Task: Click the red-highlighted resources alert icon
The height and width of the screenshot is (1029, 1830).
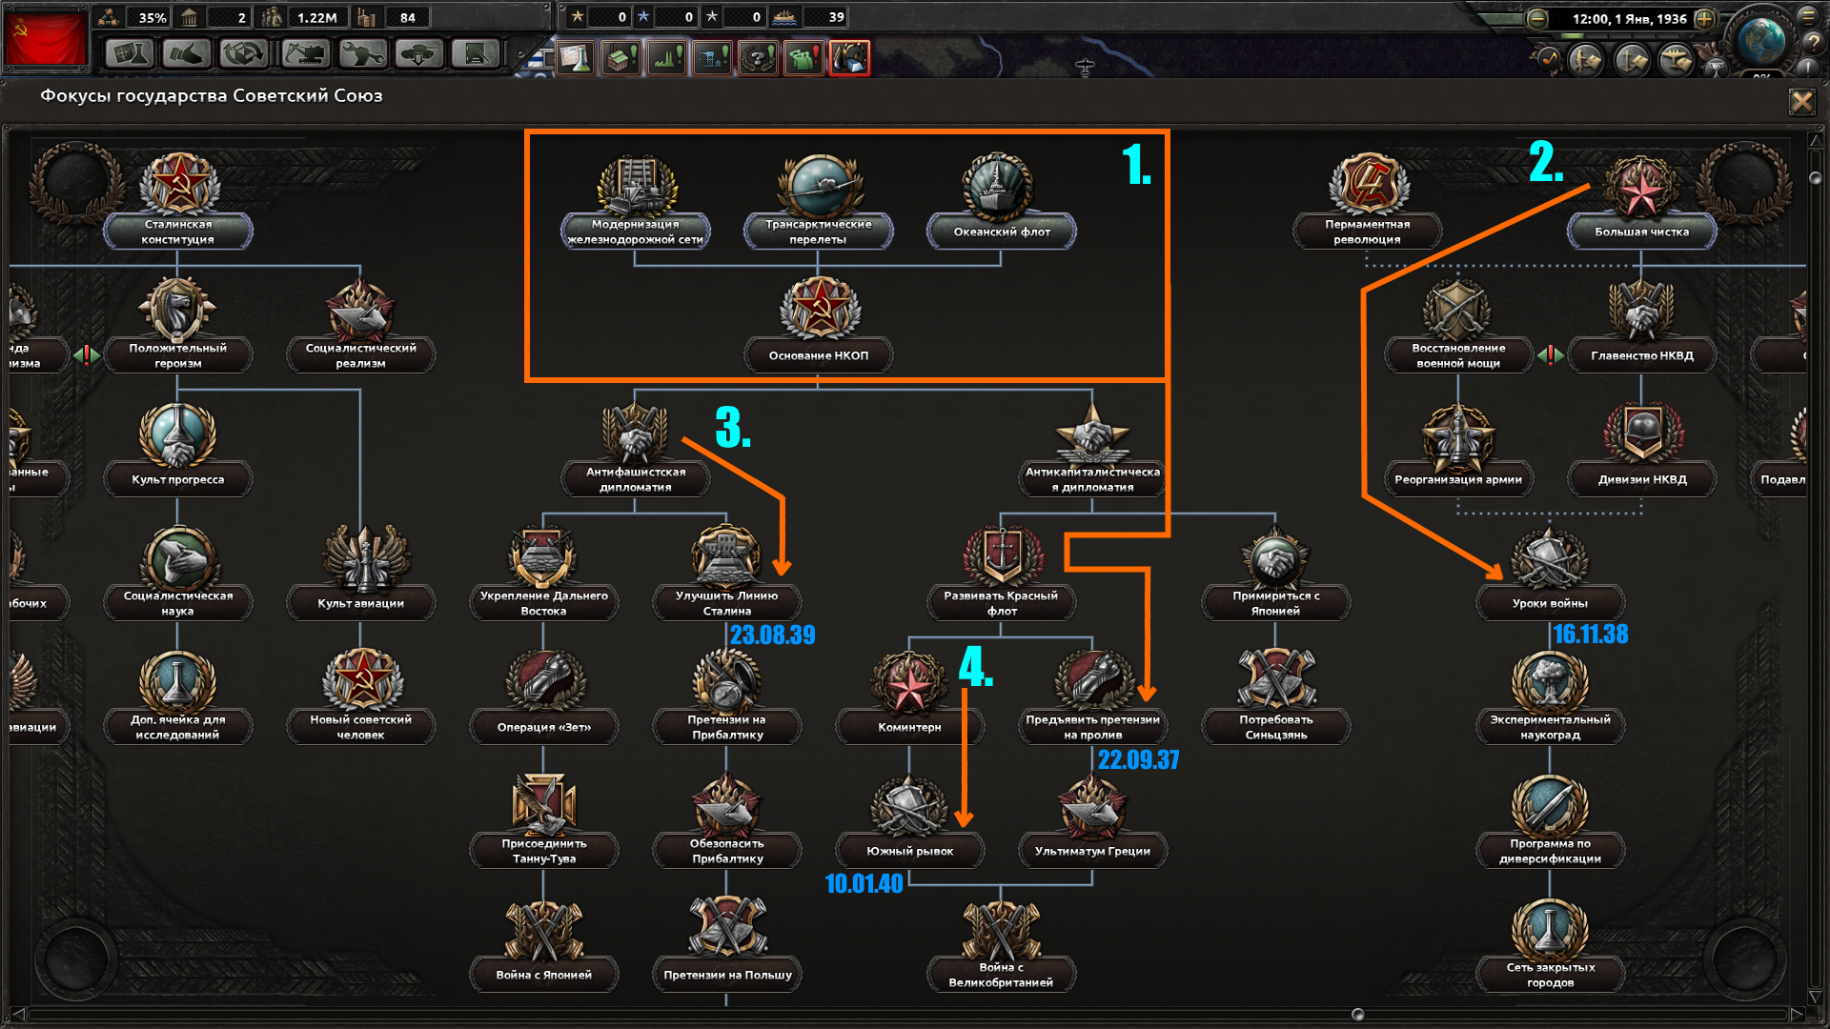Action: (x=849, y=58)
